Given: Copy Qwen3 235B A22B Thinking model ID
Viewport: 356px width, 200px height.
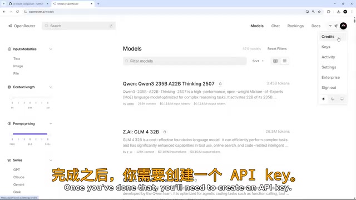Looking at the screenshot, I should pyautogui.click(x=220, y=84).
